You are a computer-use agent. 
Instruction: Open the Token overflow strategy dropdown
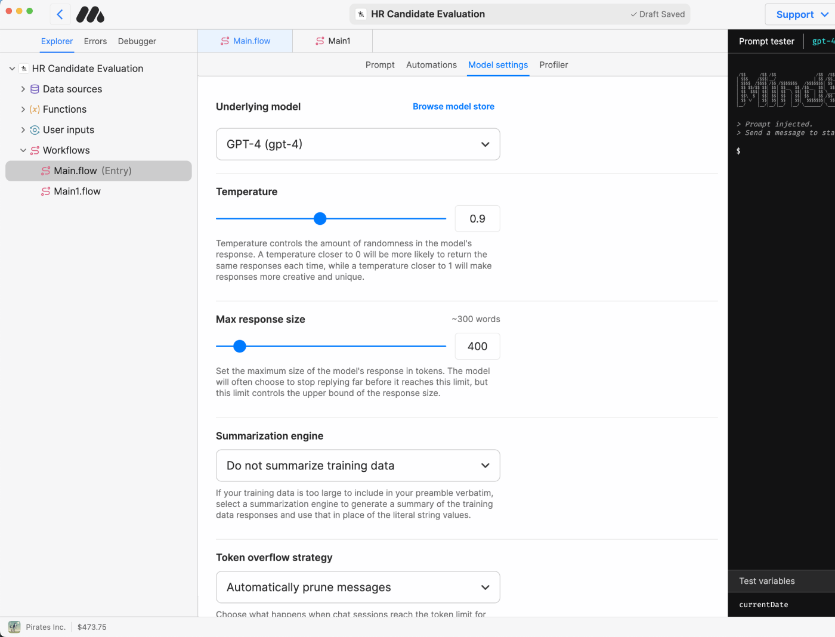pos(358,587)
